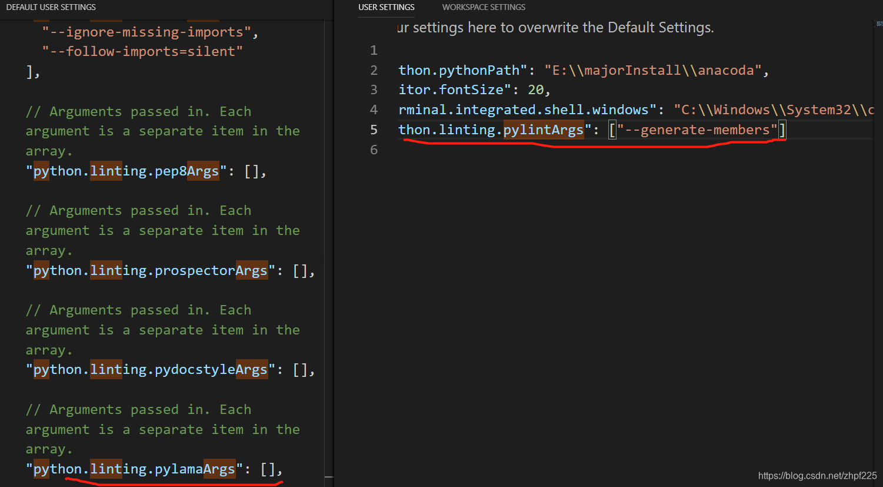Click the "C:\\Windows\\System32" path value
883x487 pixels.
click(774, 110)
